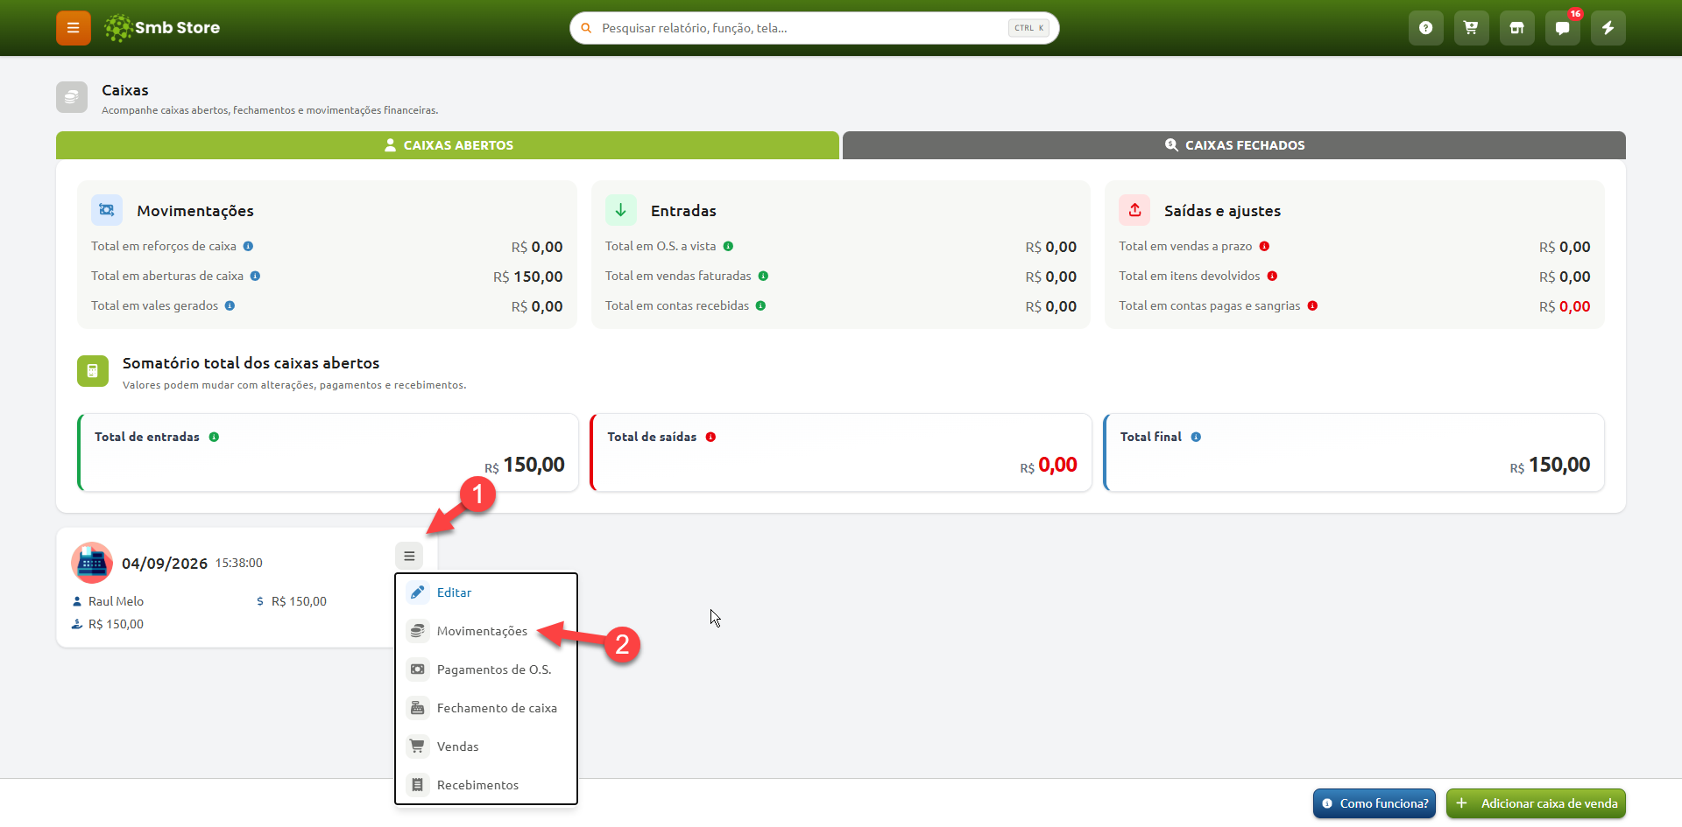
Task: Switch to Caixas Abertos tab
Action: click(448, 145)
